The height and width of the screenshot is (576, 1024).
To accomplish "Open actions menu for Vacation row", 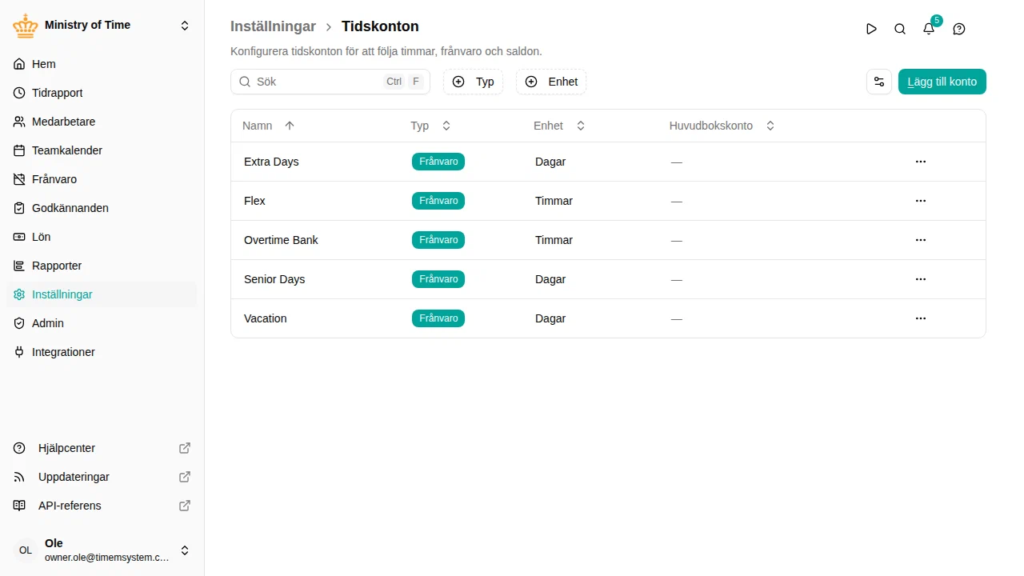I will (921, 318).
